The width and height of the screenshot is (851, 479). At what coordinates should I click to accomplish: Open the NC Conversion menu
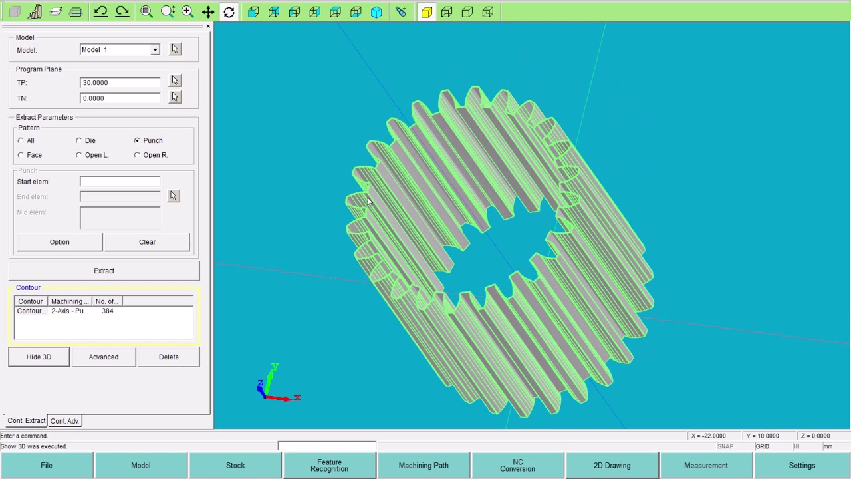coord(518,466)
